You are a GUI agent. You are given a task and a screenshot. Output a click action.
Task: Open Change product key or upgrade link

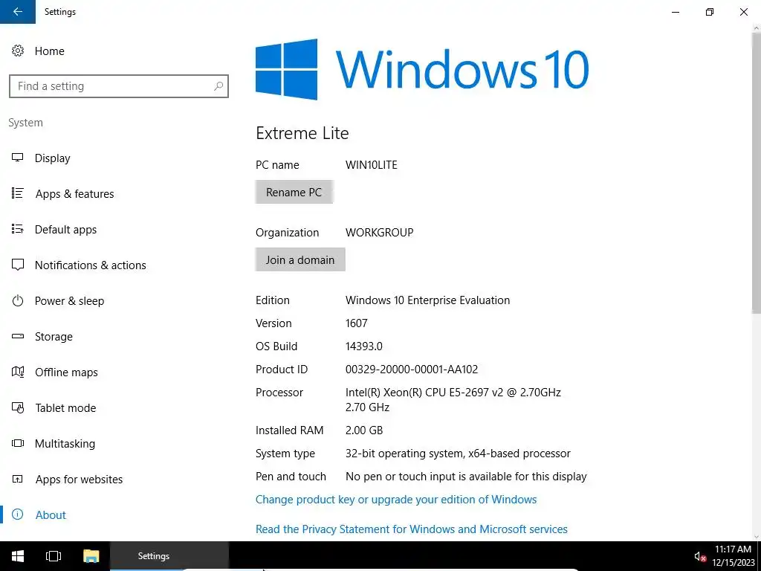coord(396,499)
